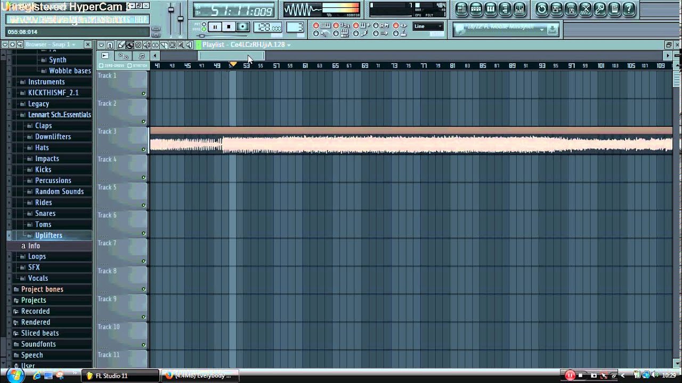Viewport: 682px width, 383px height.
Task: Select the Slip tool in Playlist toolbar
Action: [x=155, y=45]
